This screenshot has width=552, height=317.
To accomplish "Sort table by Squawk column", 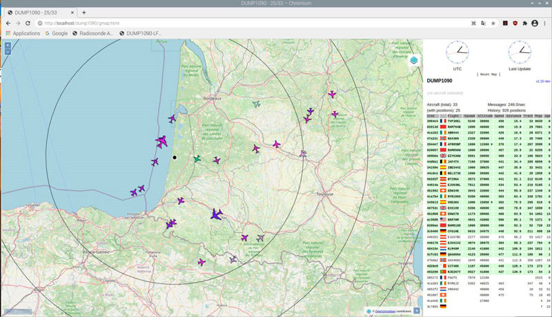I will [469, 116].
